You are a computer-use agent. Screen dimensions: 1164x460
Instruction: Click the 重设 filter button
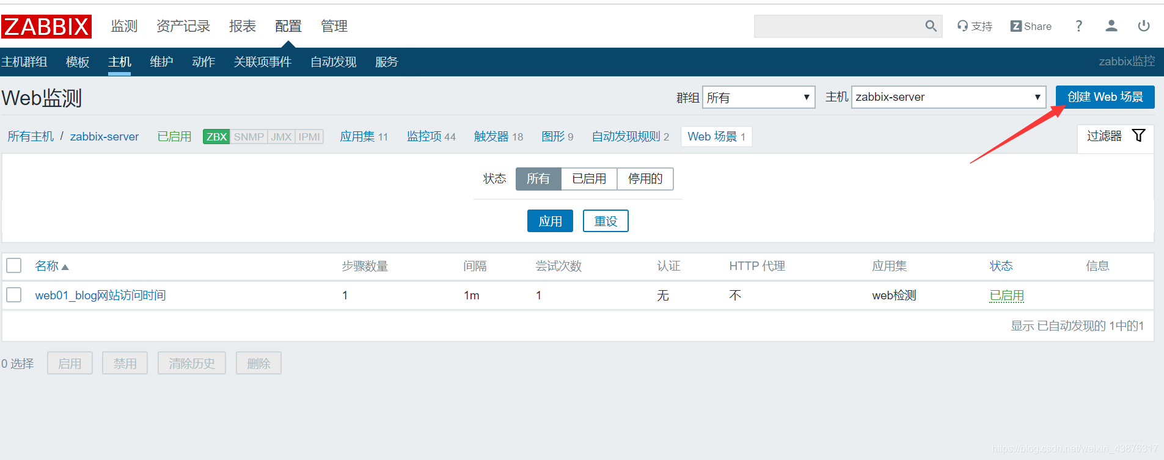point(606,221)
